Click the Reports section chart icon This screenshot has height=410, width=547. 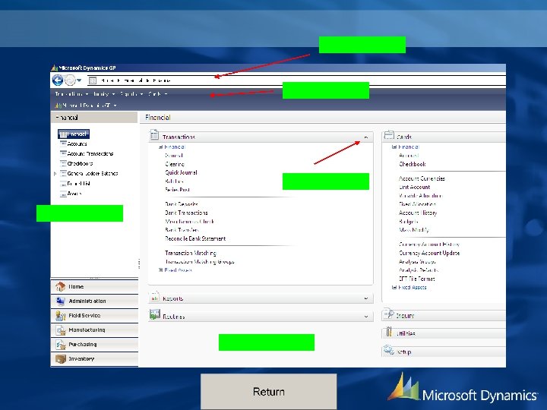click(x=154, y=297)
